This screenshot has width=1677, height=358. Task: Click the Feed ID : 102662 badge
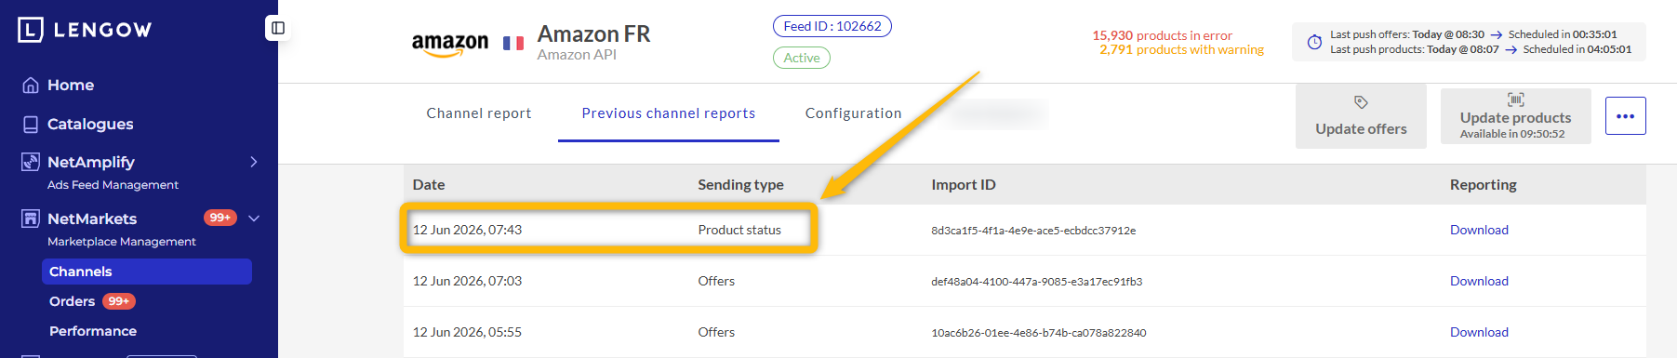point(832,26)
